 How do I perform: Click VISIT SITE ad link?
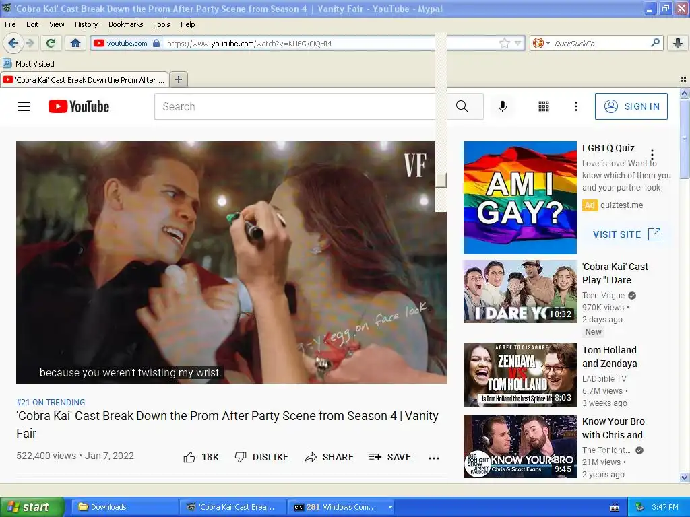pyautogui.click(x=627, y=234)
